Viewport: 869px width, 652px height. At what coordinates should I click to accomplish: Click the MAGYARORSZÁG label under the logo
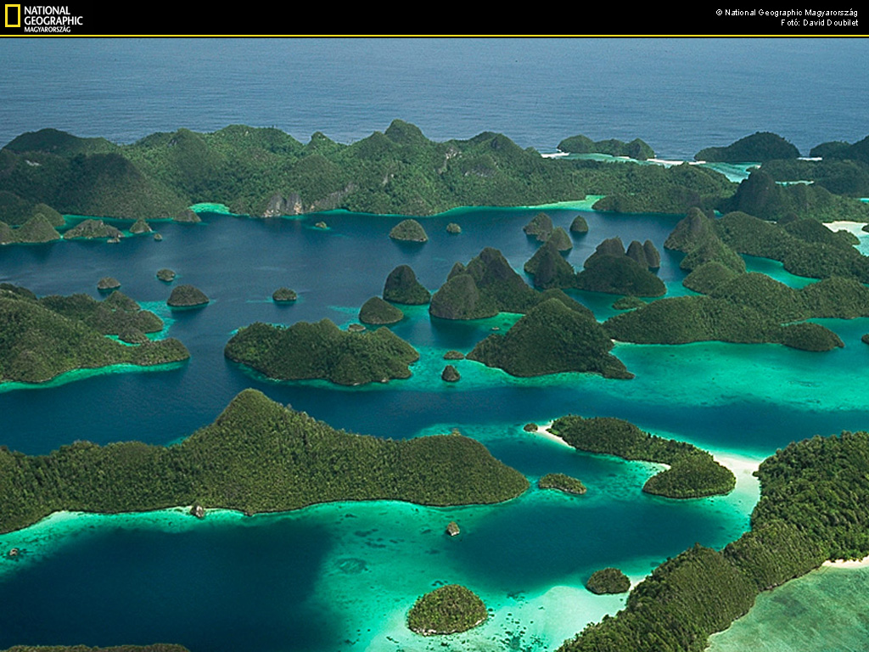tap(47, 29)
